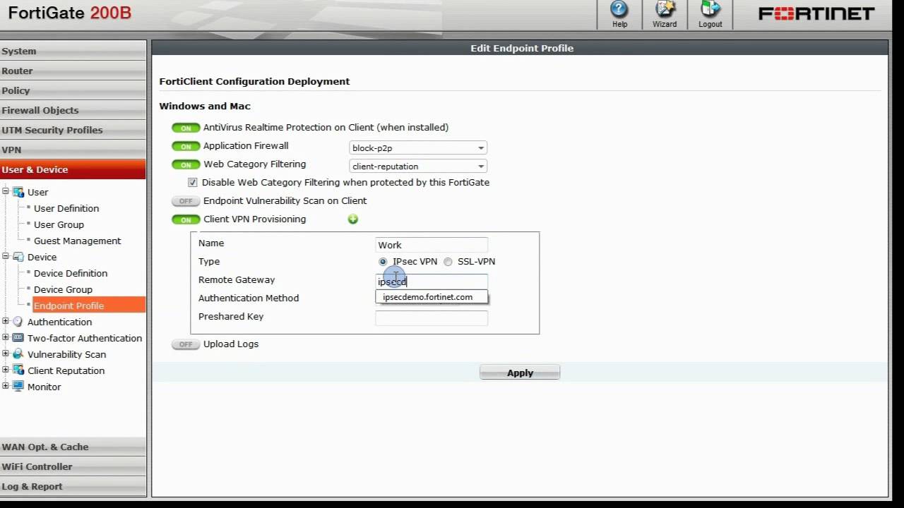Click the Client Reputation icon
Screen dimensions: 904x508
coord(18,370)
